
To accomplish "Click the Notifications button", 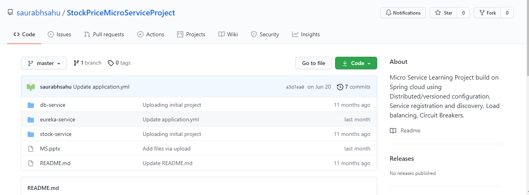I will point(403,13).
